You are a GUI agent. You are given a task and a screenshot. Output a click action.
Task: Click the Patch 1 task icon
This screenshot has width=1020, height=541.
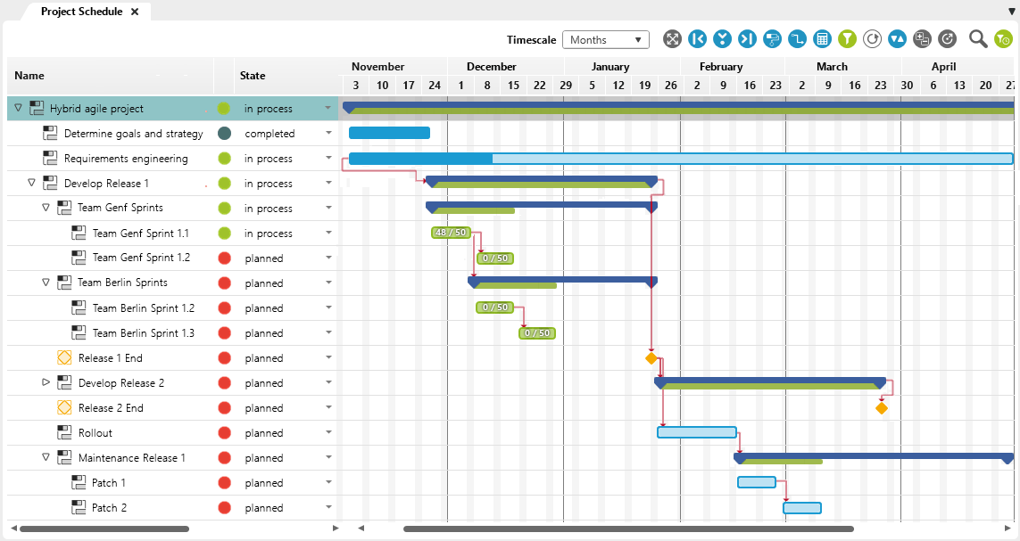click(79, 482)
